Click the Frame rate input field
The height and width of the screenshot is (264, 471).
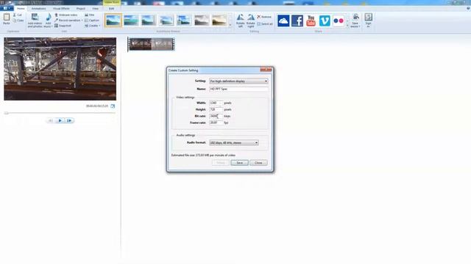216,122
